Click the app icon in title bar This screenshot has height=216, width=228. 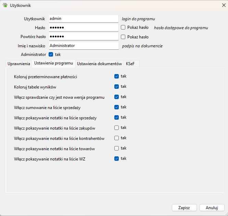tap(5, 5)
